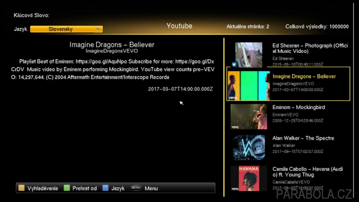Click channel name Alan Walker in list
The width and height of the screenshot is (359, 202).
[x=284, y=145]
